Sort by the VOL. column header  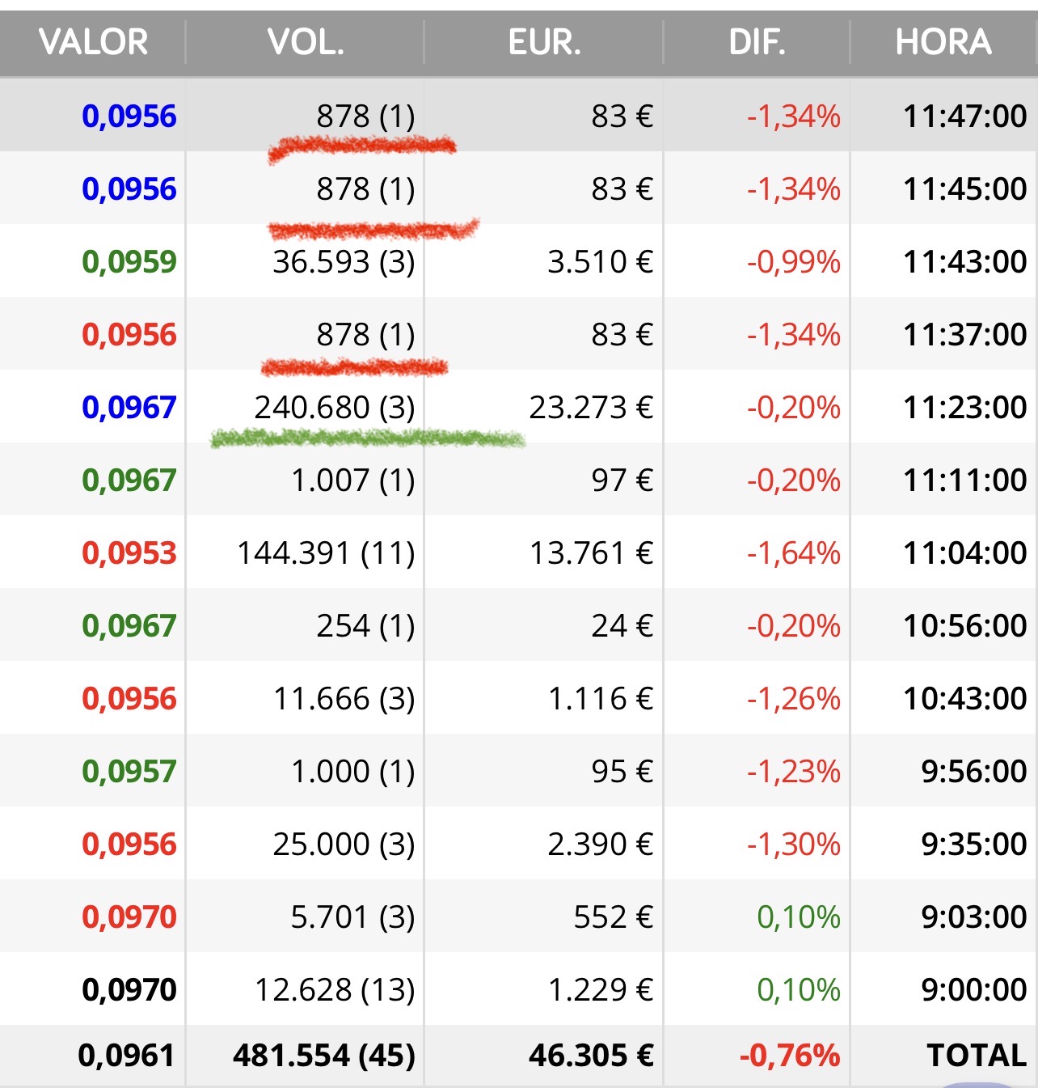click(x=306, y=42)
